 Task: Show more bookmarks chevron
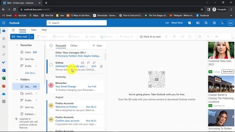click(x=231, y=15)
